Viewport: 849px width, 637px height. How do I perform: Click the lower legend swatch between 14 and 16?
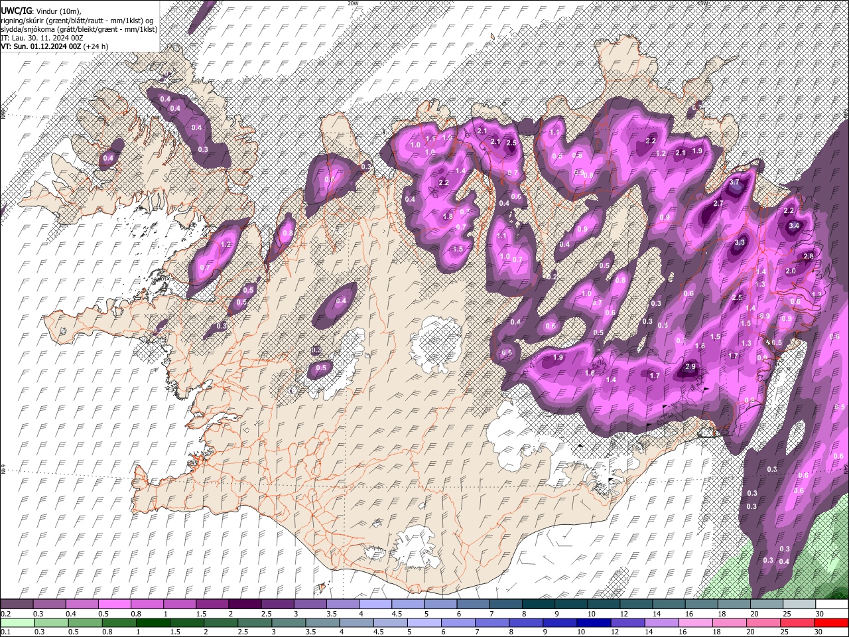pos(661,622)
